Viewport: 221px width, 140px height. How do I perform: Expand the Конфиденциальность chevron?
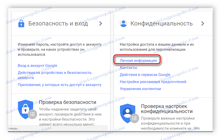(x=203, y=23)
